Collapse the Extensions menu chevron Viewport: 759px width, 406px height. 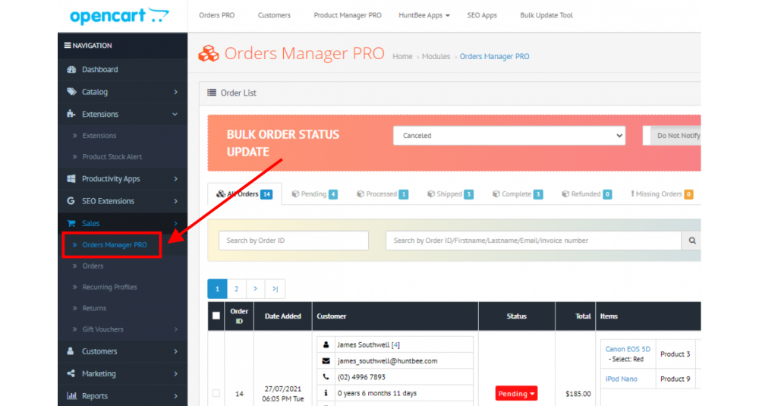coord(175,114)
